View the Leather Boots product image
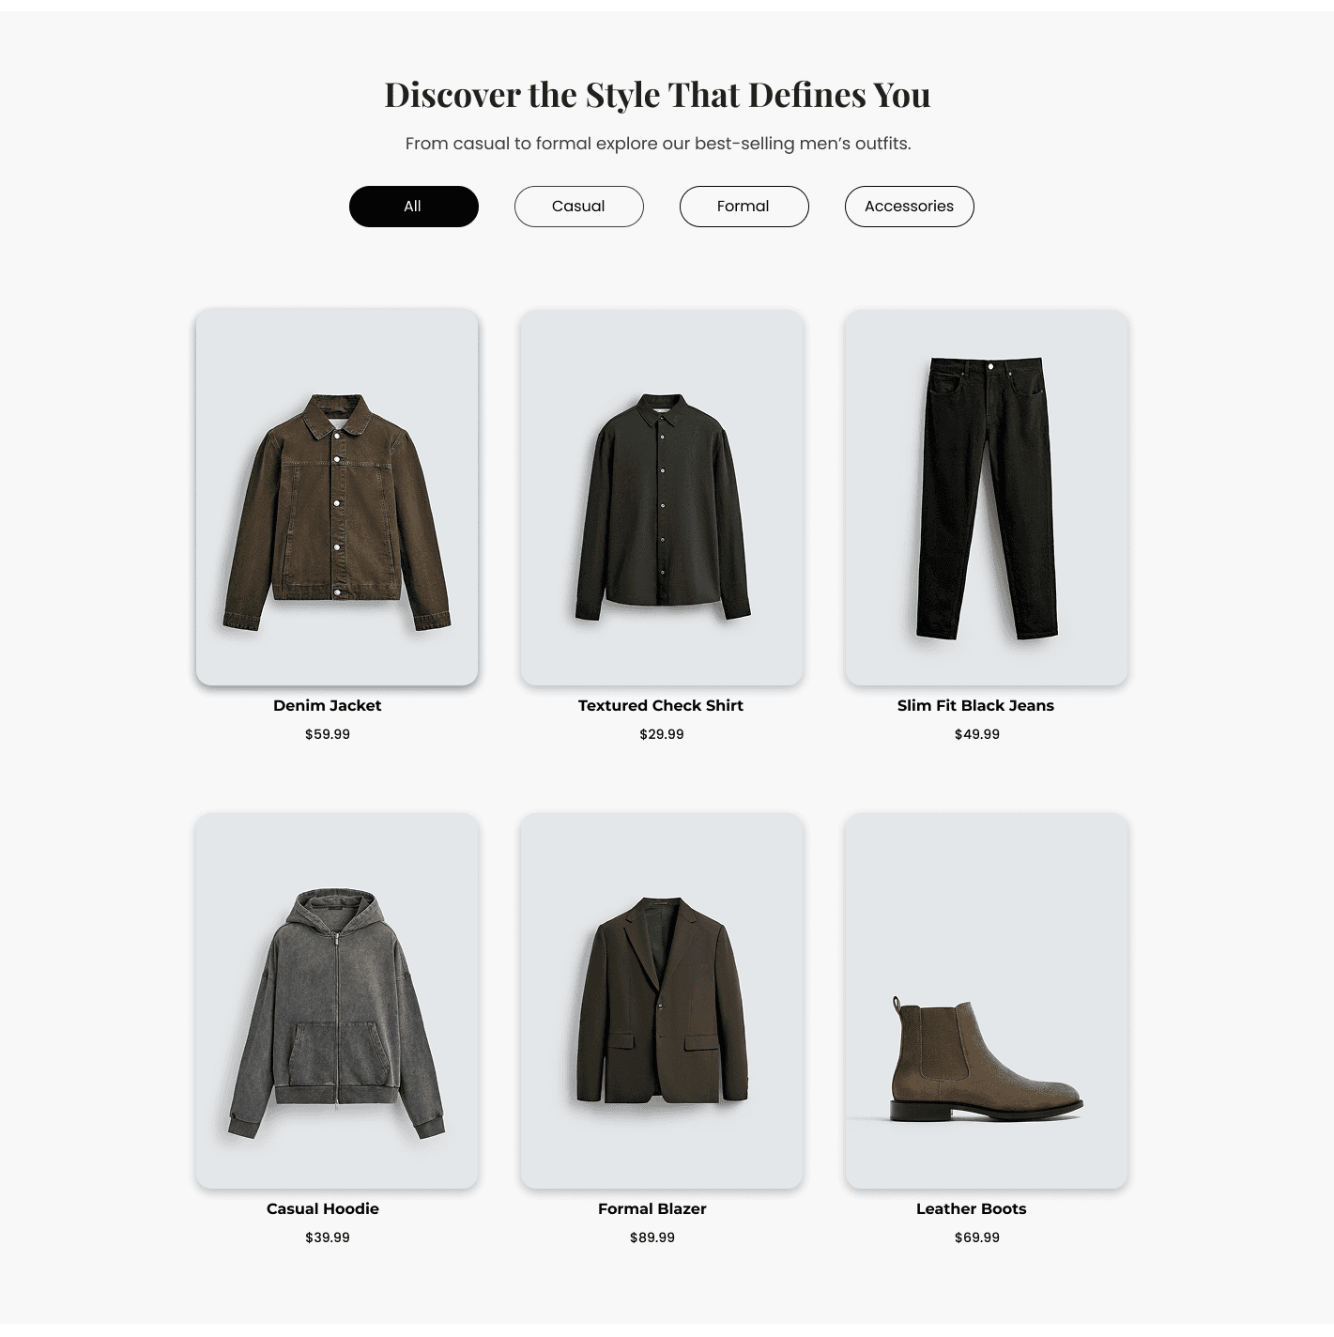Viewport: 1334px width, 1337px height. pos(987,1001)
